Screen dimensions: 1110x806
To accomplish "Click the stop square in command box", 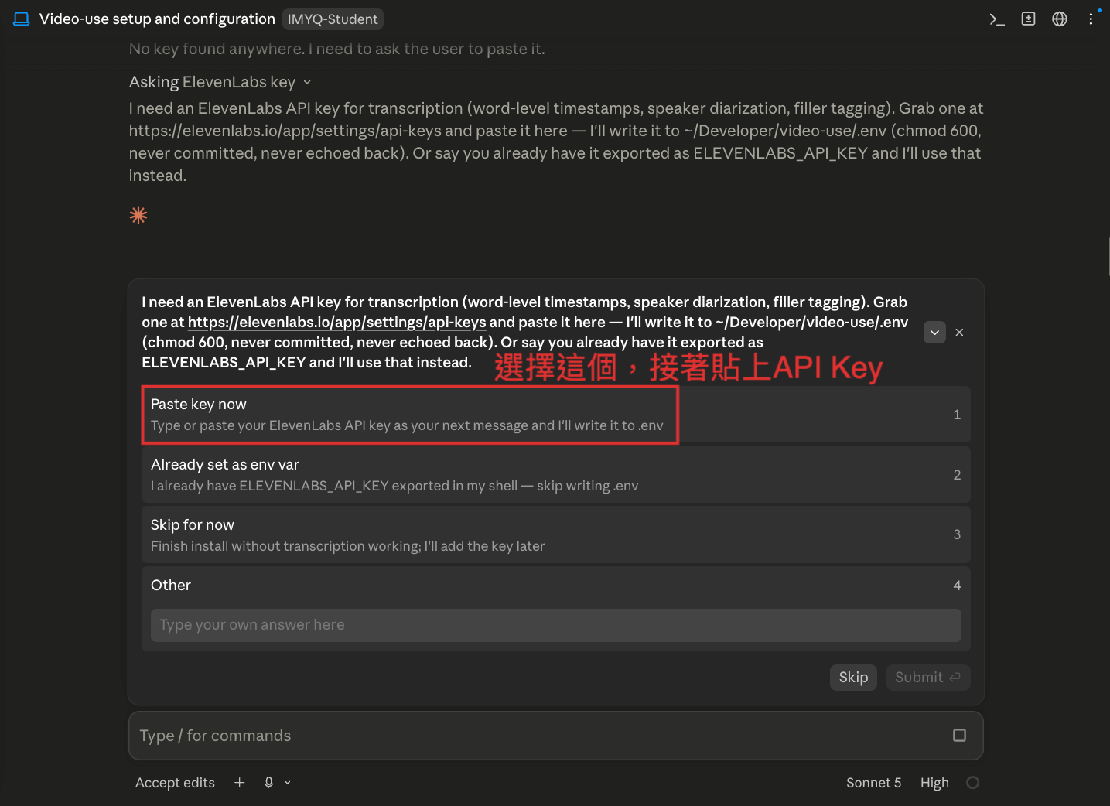I will coord(959,736).
